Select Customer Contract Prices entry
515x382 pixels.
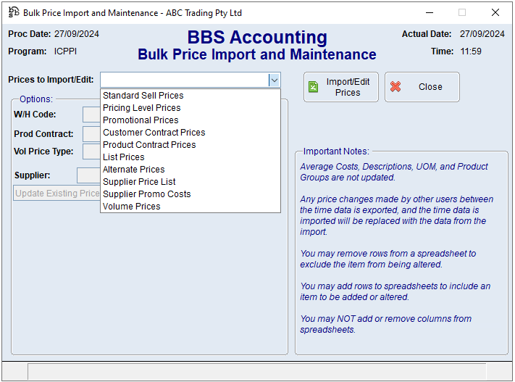click(154, 133)
